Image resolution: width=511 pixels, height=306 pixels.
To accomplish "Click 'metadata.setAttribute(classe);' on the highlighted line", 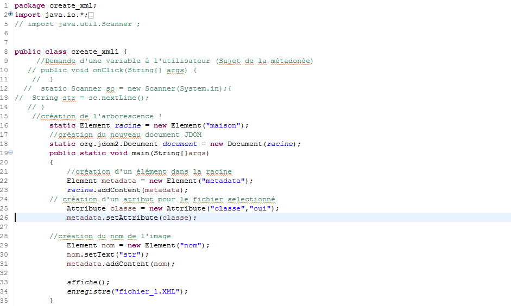I will [131, 218].
